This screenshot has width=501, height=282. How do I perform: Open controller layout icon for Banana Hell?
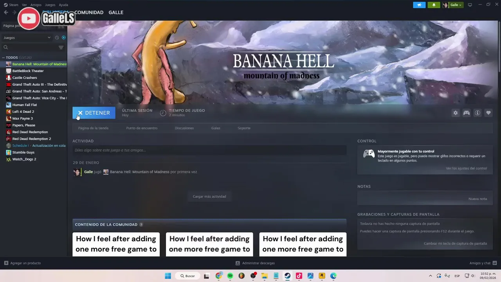pyautogui.click(x=467, y=113)
